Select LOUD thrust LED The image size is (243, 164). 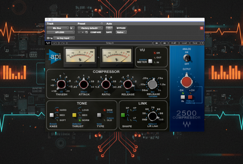point(80,110)
